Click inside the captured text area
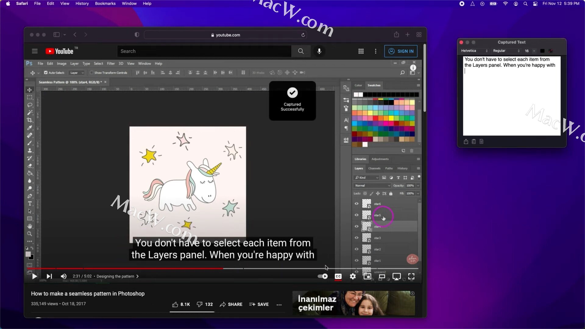Image resolution: width=585 pixels, height=329 pixels. coord(512,96)
